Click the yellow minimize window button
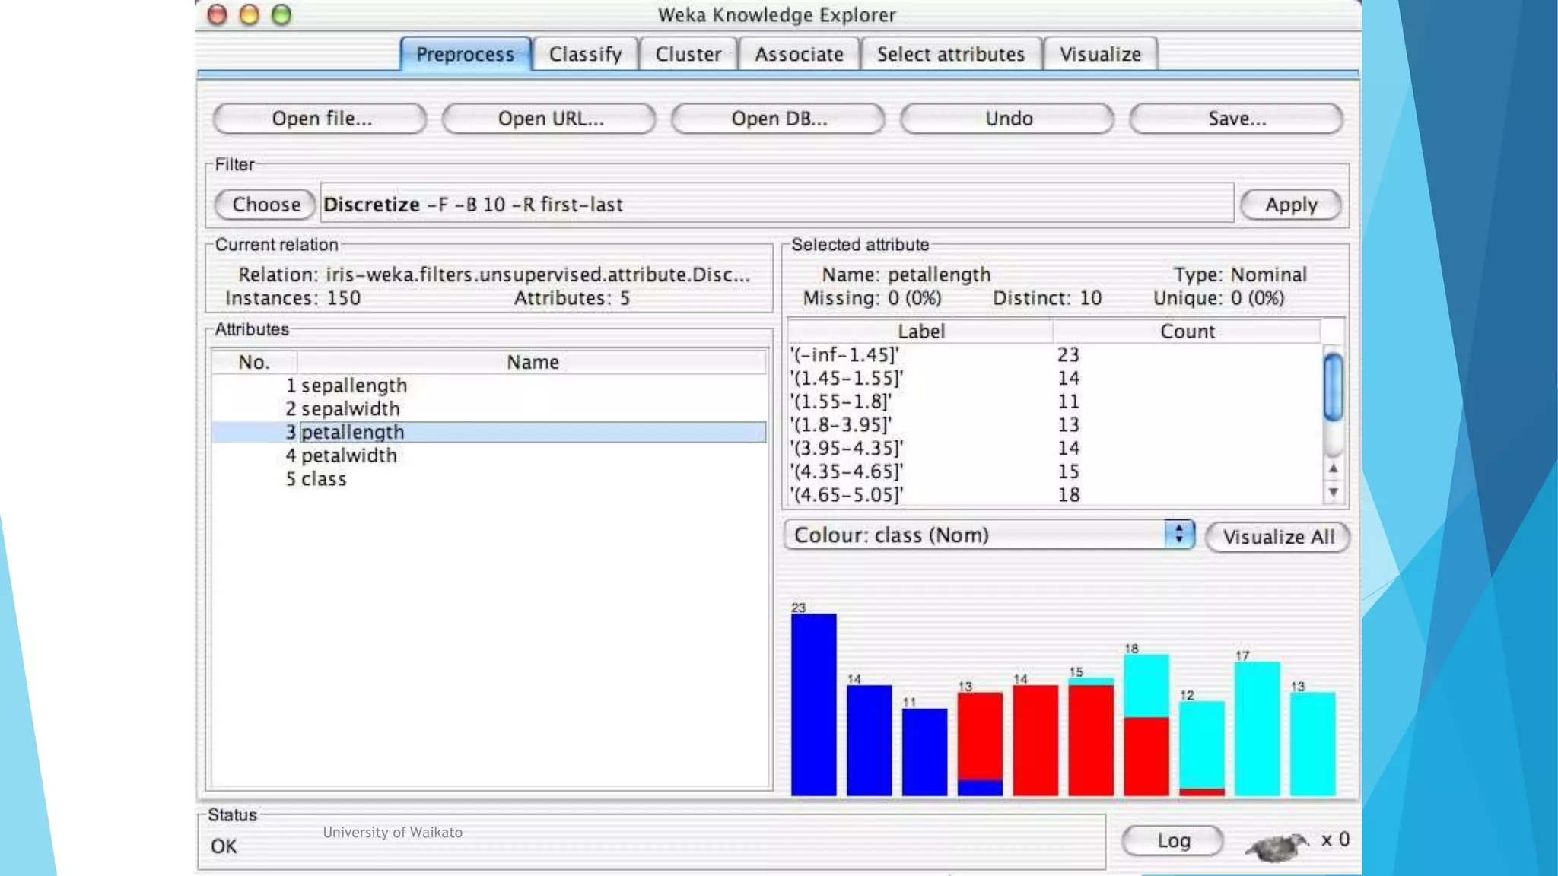 [x=250, y=14]
